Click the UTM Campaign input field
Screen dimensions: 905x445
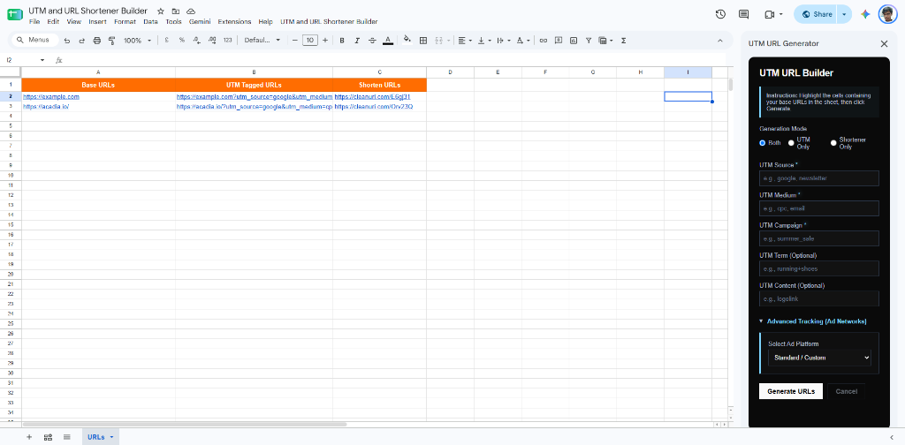pyautogui.click(x=819, y=238)
